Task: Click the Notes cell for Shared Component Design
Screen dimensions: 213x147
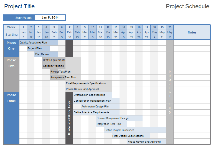Action: [192, 118]
